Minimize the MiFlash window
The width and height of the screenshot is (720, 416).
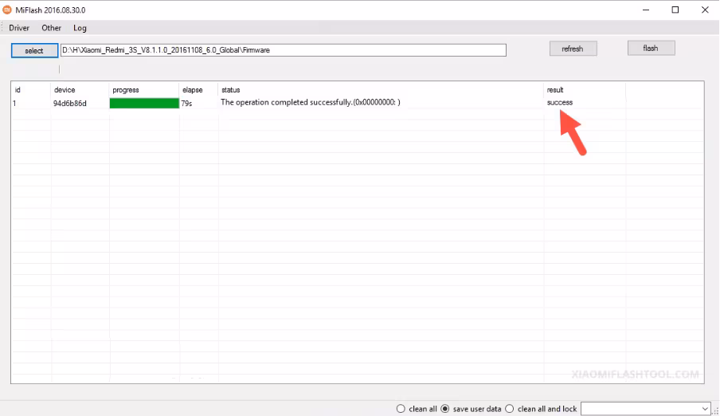tap(646, 10)
